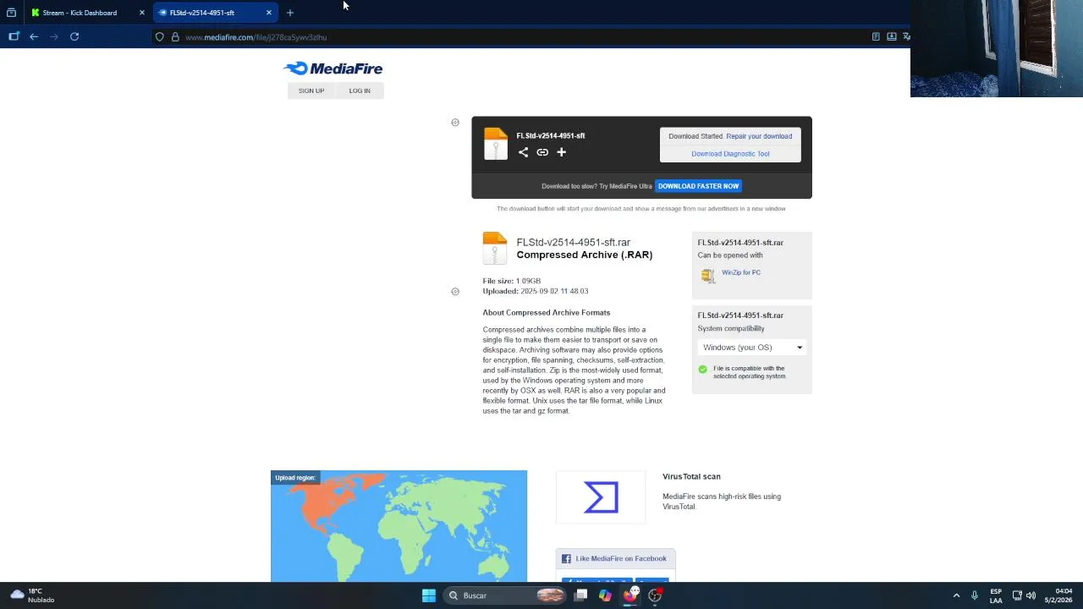
Task: Close the Kick Dashboard tab
Action: click(142, 13)
